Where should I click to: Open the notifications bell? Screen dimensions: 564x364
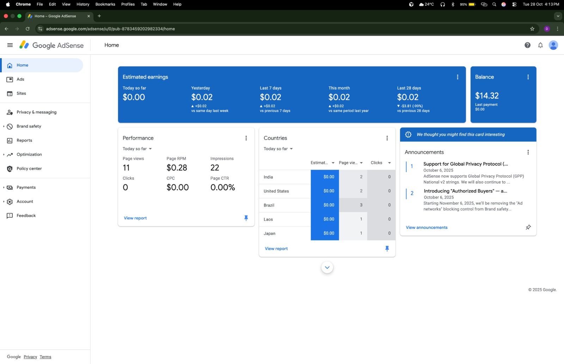tap(540, 45)
